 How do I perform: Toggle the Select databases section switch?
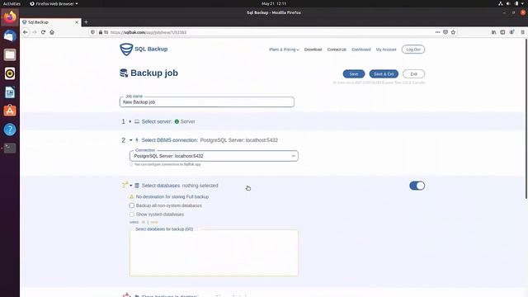417,186
